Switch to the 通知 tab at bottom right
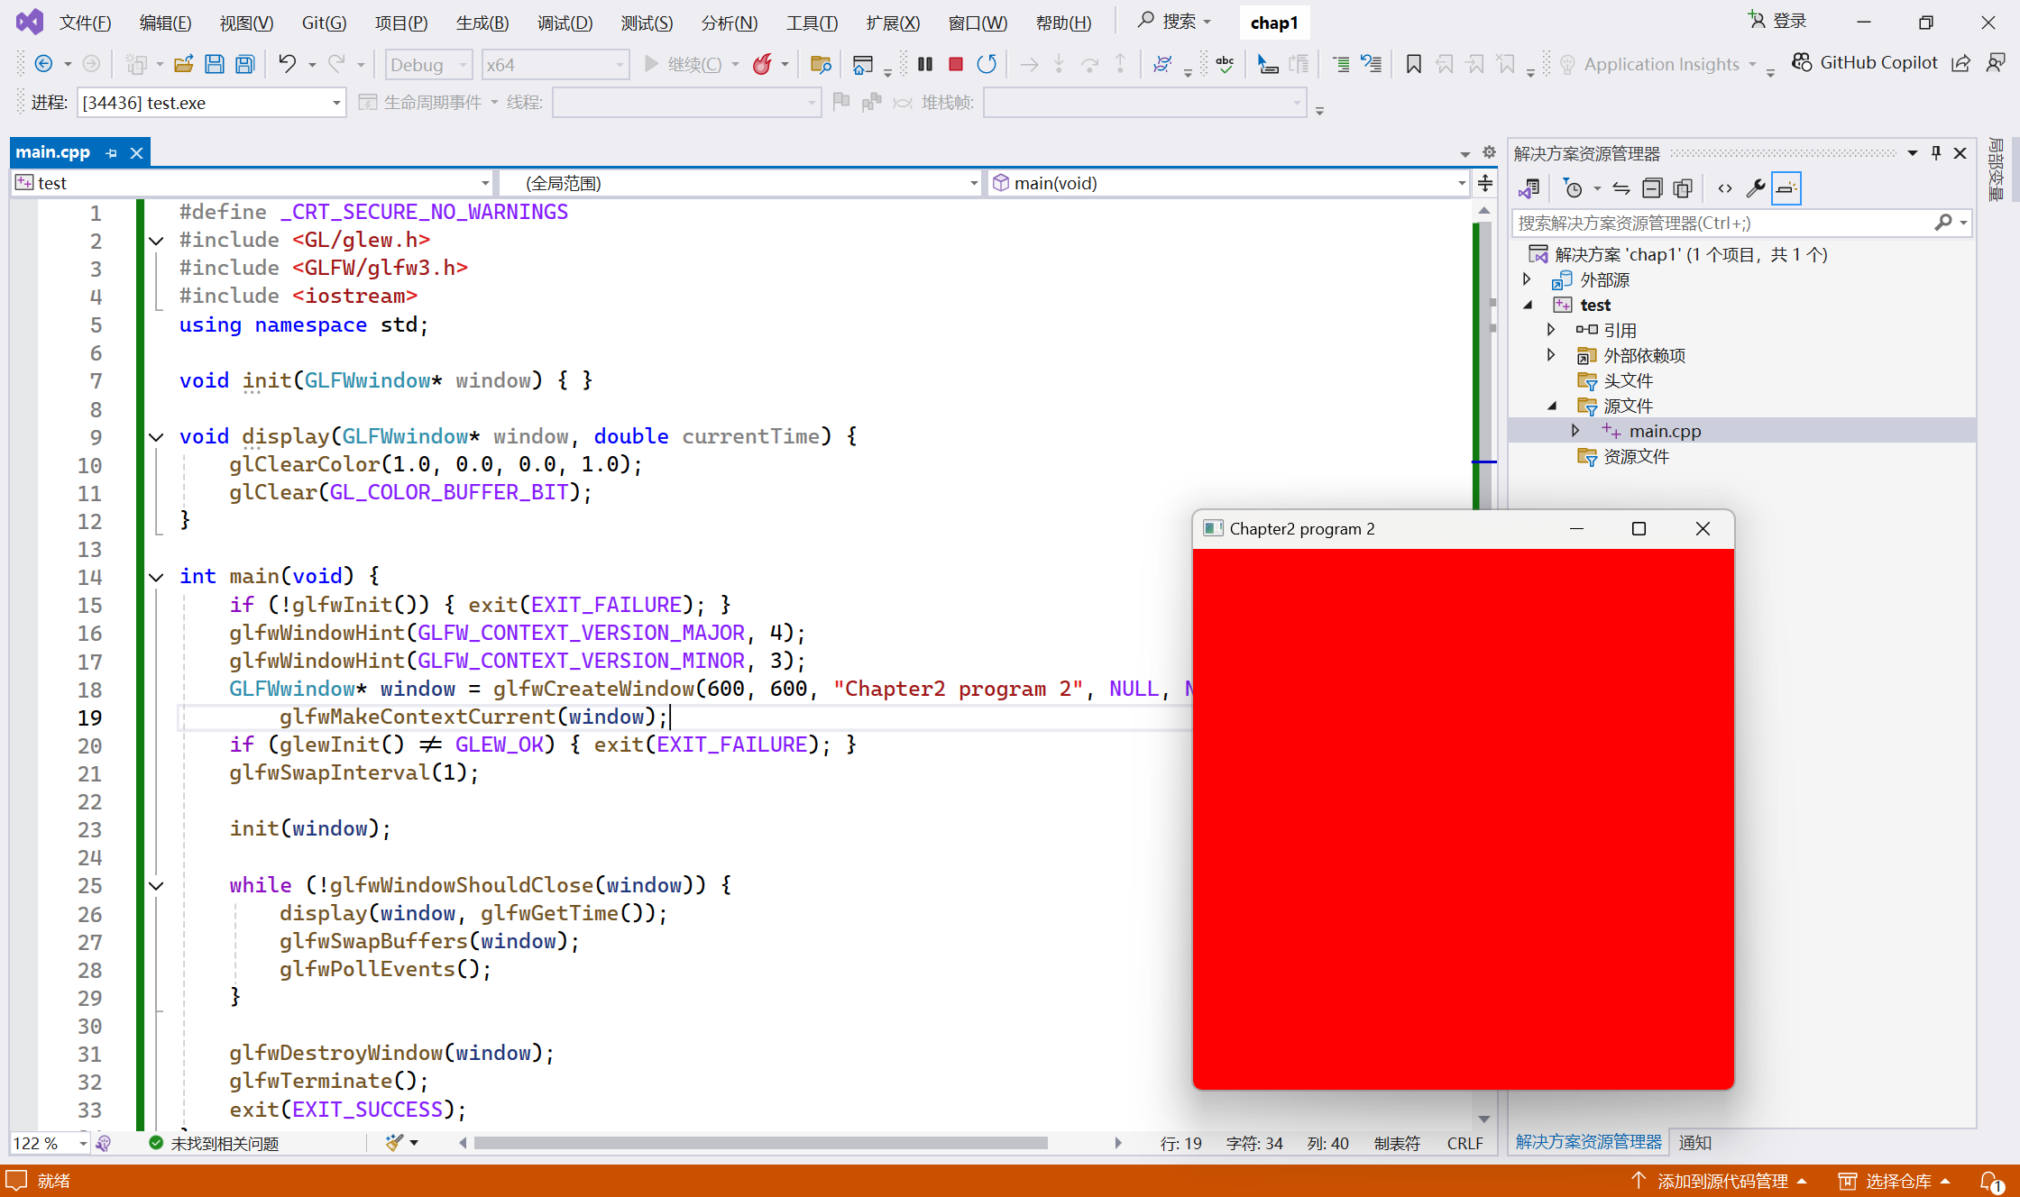The height and width of the screenshot is (1197, 2020). [x=1695, y=1142]
